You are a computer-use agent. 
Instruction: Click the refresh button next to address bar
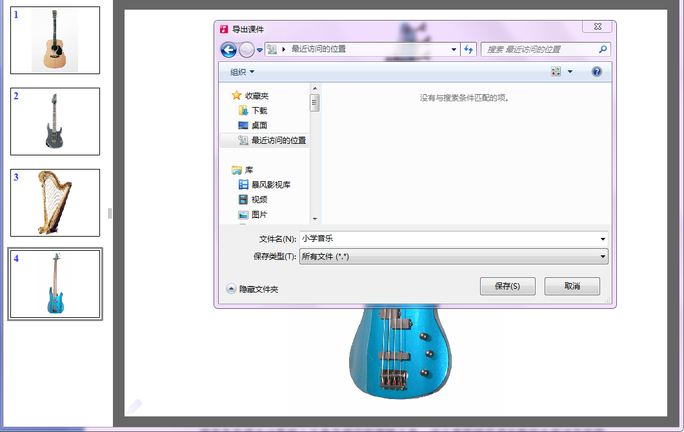click(x=469, y=50)
